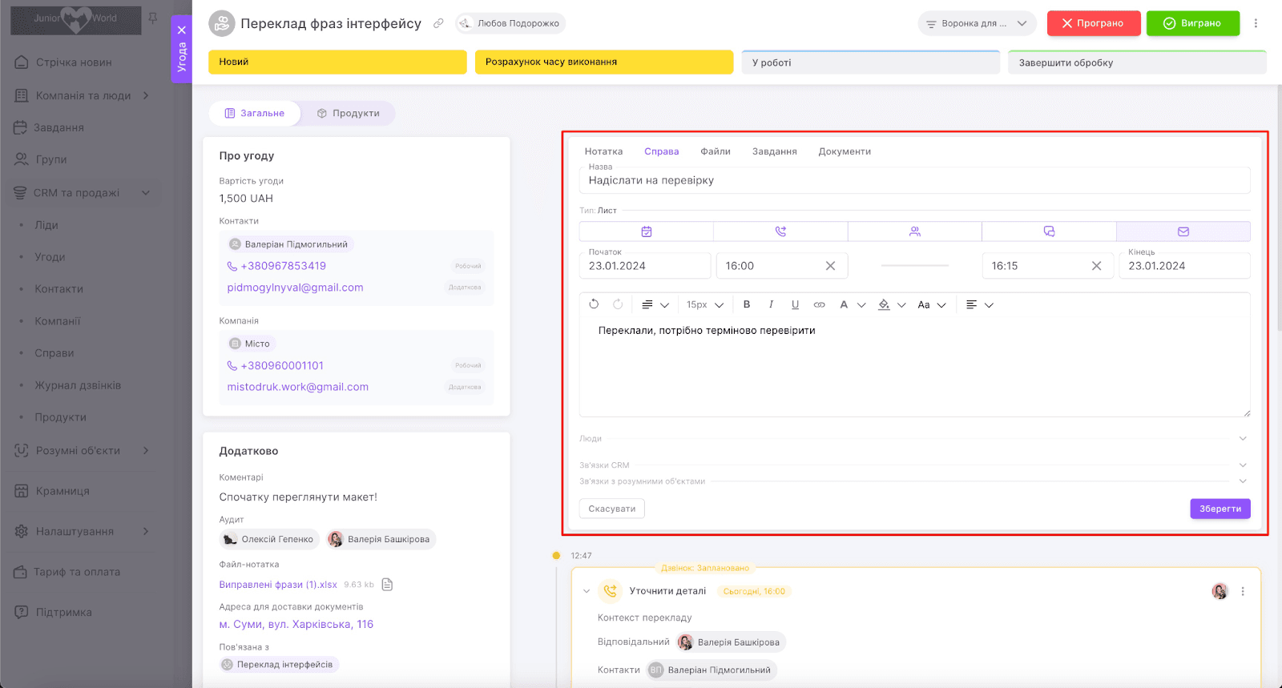Select the phone call case type icon
Image resolution: width=1282 pixels, height=688 pixels.
click(x=780, y=231)
